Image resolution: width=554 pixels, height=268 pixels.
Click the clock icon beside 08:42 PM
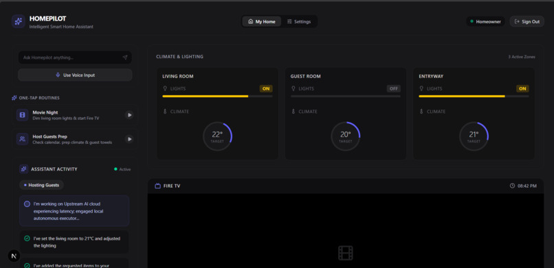[x=512, y=186]
